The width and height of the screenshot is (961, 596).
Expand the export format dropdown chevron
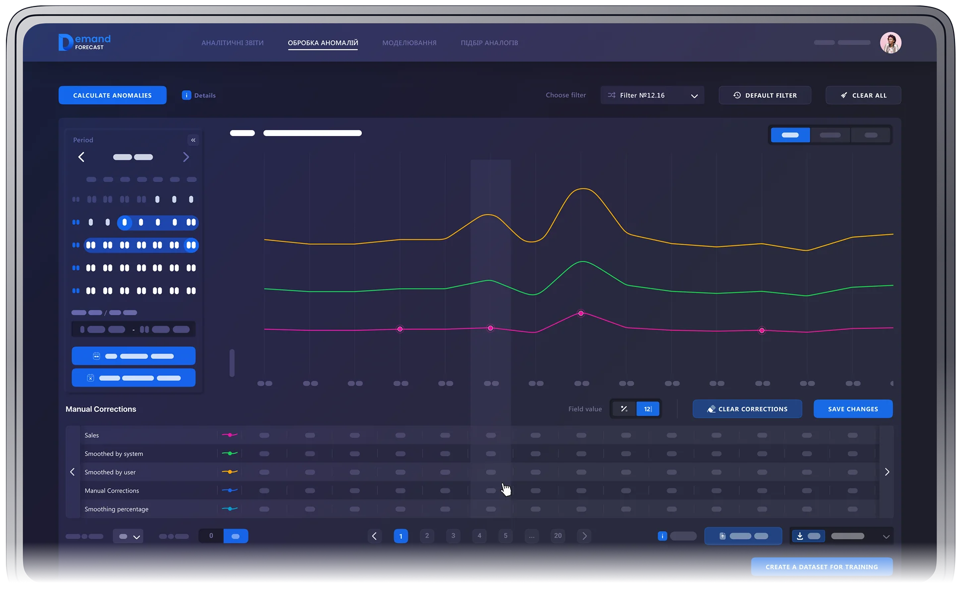coord(885,536)
